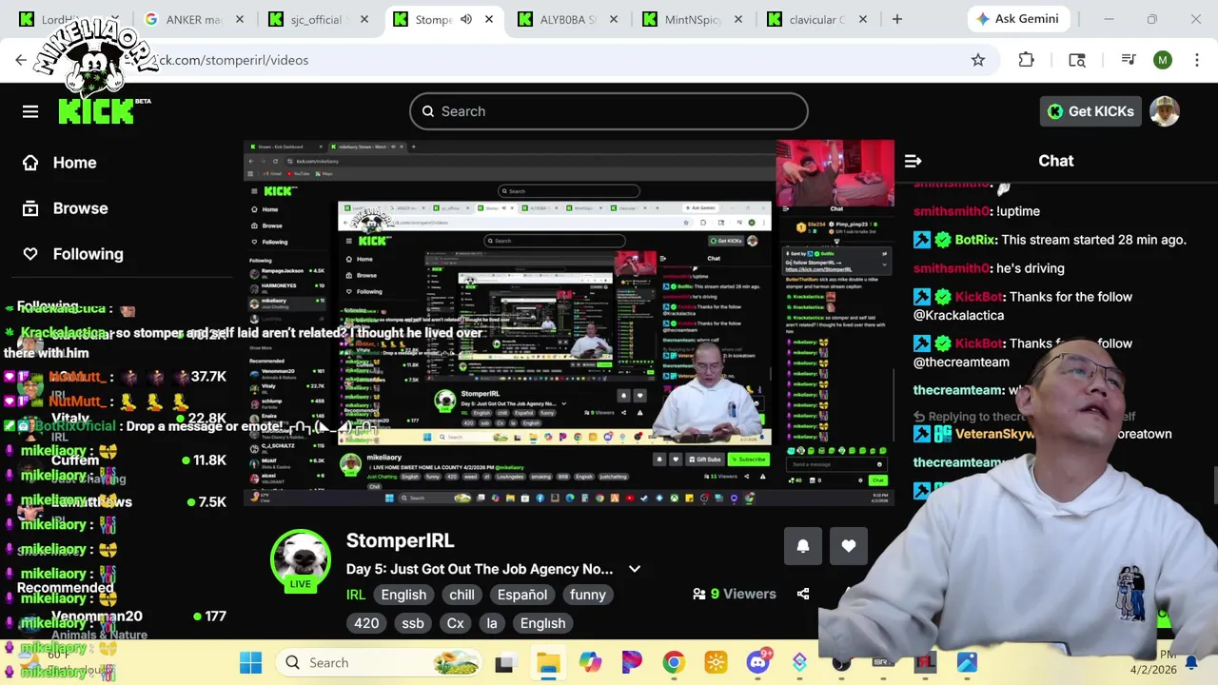
Task: Open File Explorer from the taskbar
Action: pyautogui.click(x=548, y=662)
